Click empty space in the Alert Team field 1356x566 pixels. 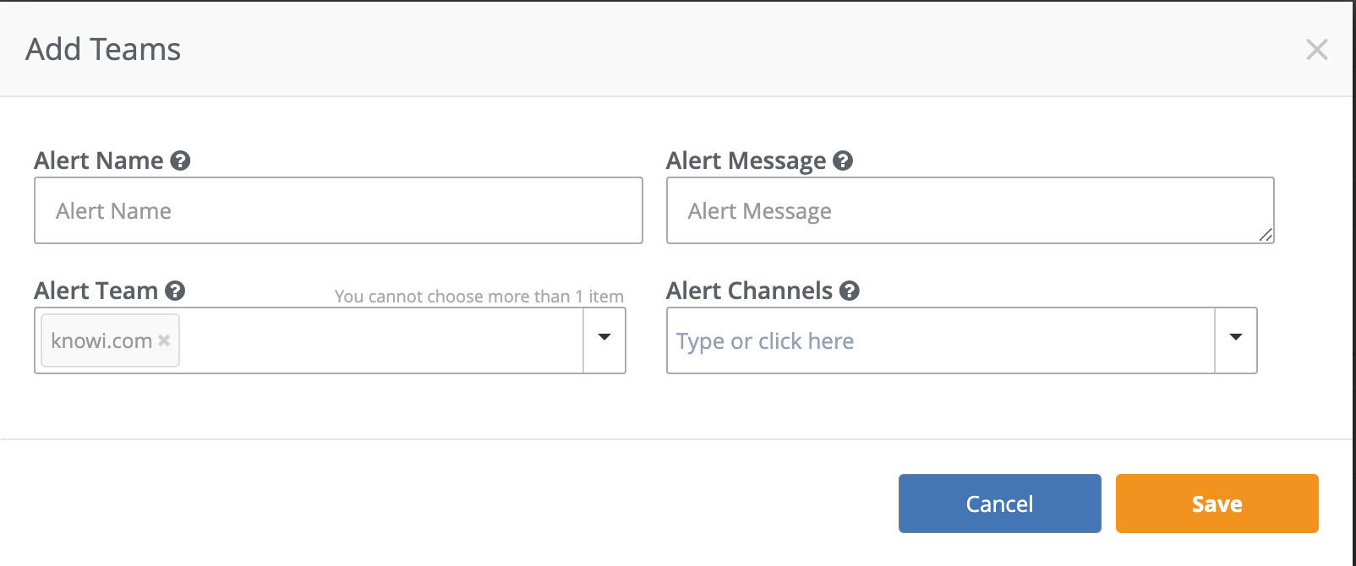point(380,340)
